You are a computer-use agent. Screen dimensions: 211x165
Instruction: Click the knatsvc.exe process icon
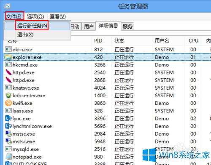8,88
